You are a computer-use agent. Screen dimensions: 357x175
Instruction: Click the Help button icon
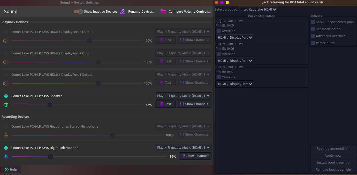[x=7, y=170]
